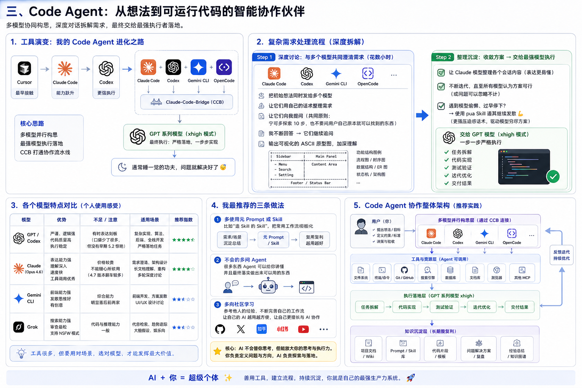Image resolution: width=582 pixels, height=388 pixels.
Task: Click the 适用场景 table header
Action: click(150, 220)
